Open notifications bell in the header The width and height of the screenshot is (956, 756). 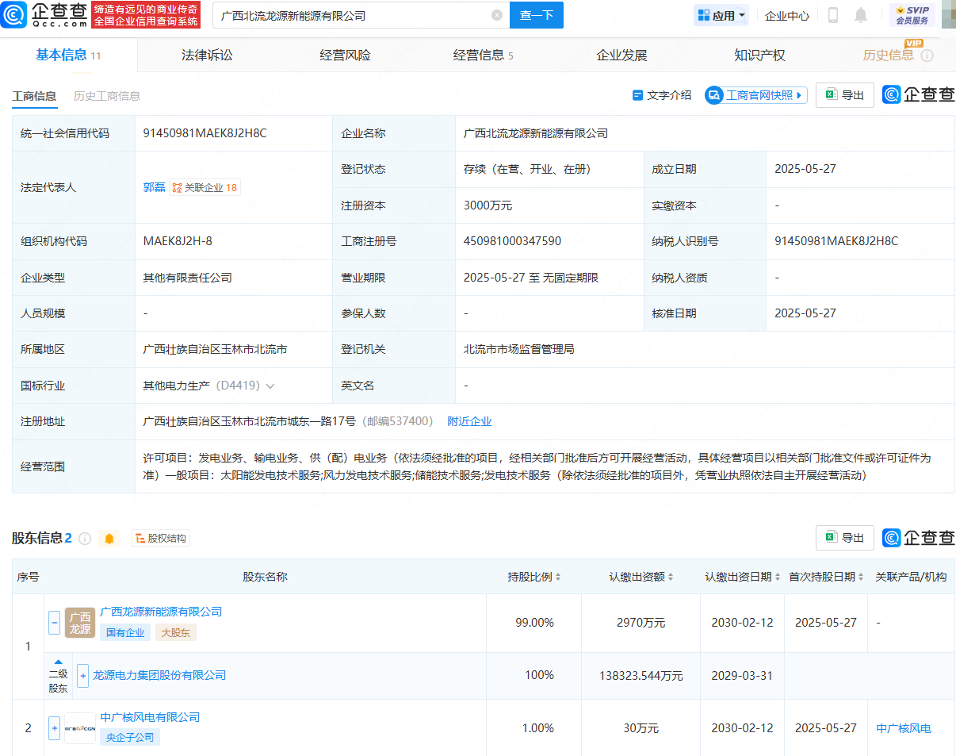click(x=861, y=15)
